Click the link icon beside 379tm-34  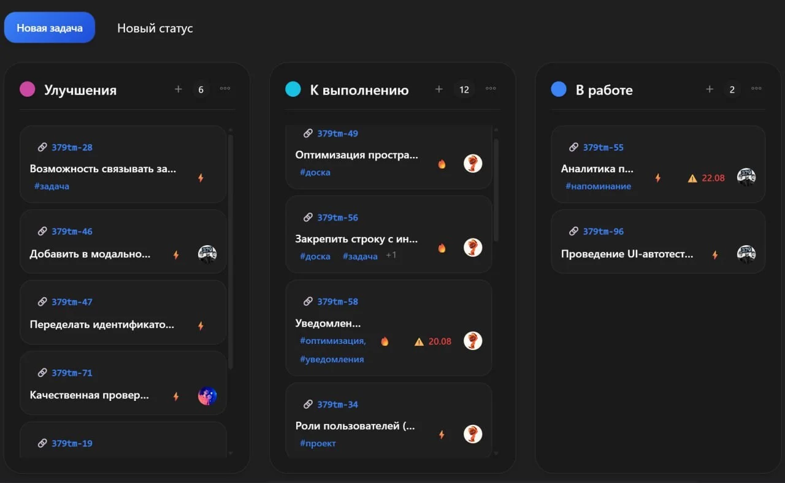308,405
